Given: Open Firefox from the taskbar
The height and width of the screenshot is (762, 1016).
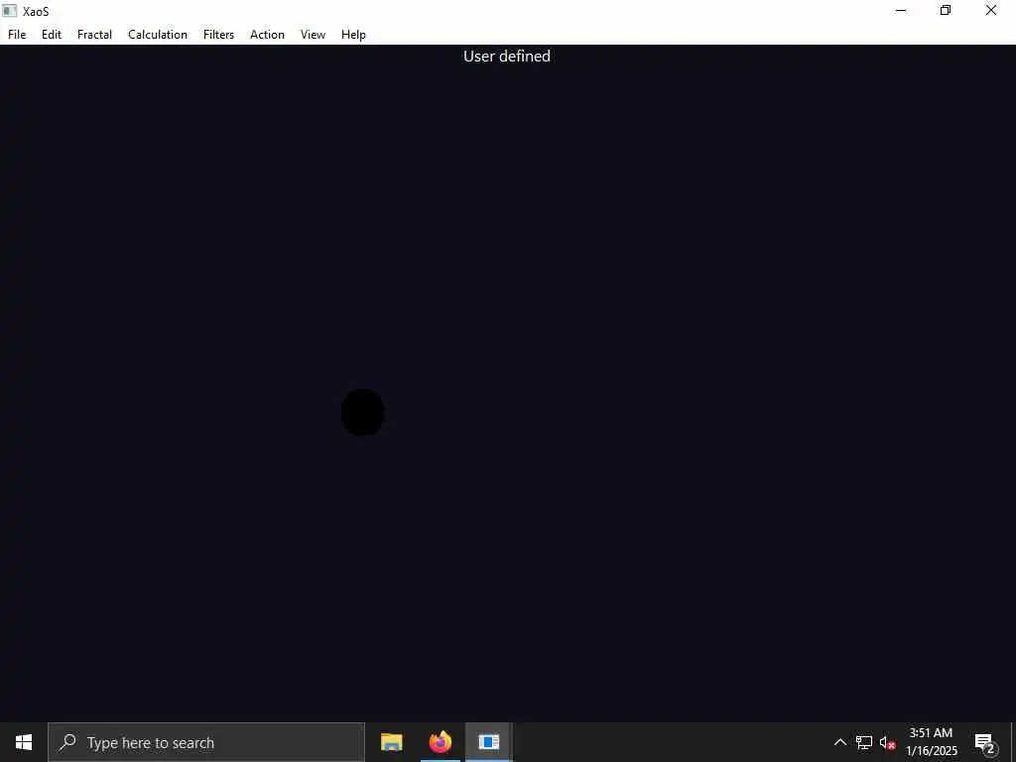Looking at the screenshot, I should click(440, 742).
